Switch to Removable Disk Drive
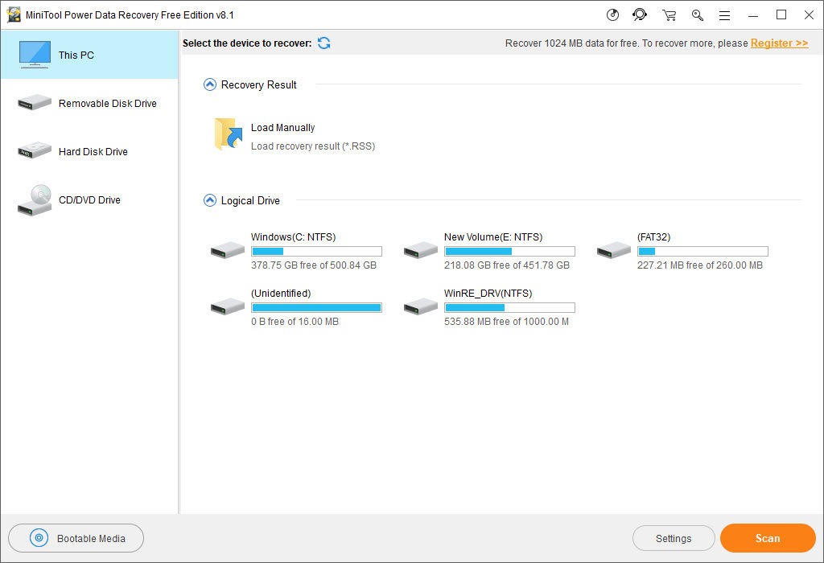This screenshot has width=824, height=563. pyautogui.click(x=89, y=104)
